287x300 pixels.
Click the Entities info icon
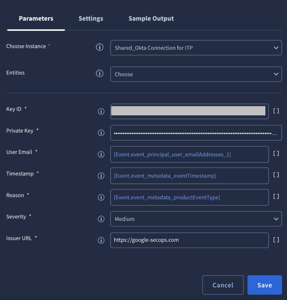pos(100,73)
